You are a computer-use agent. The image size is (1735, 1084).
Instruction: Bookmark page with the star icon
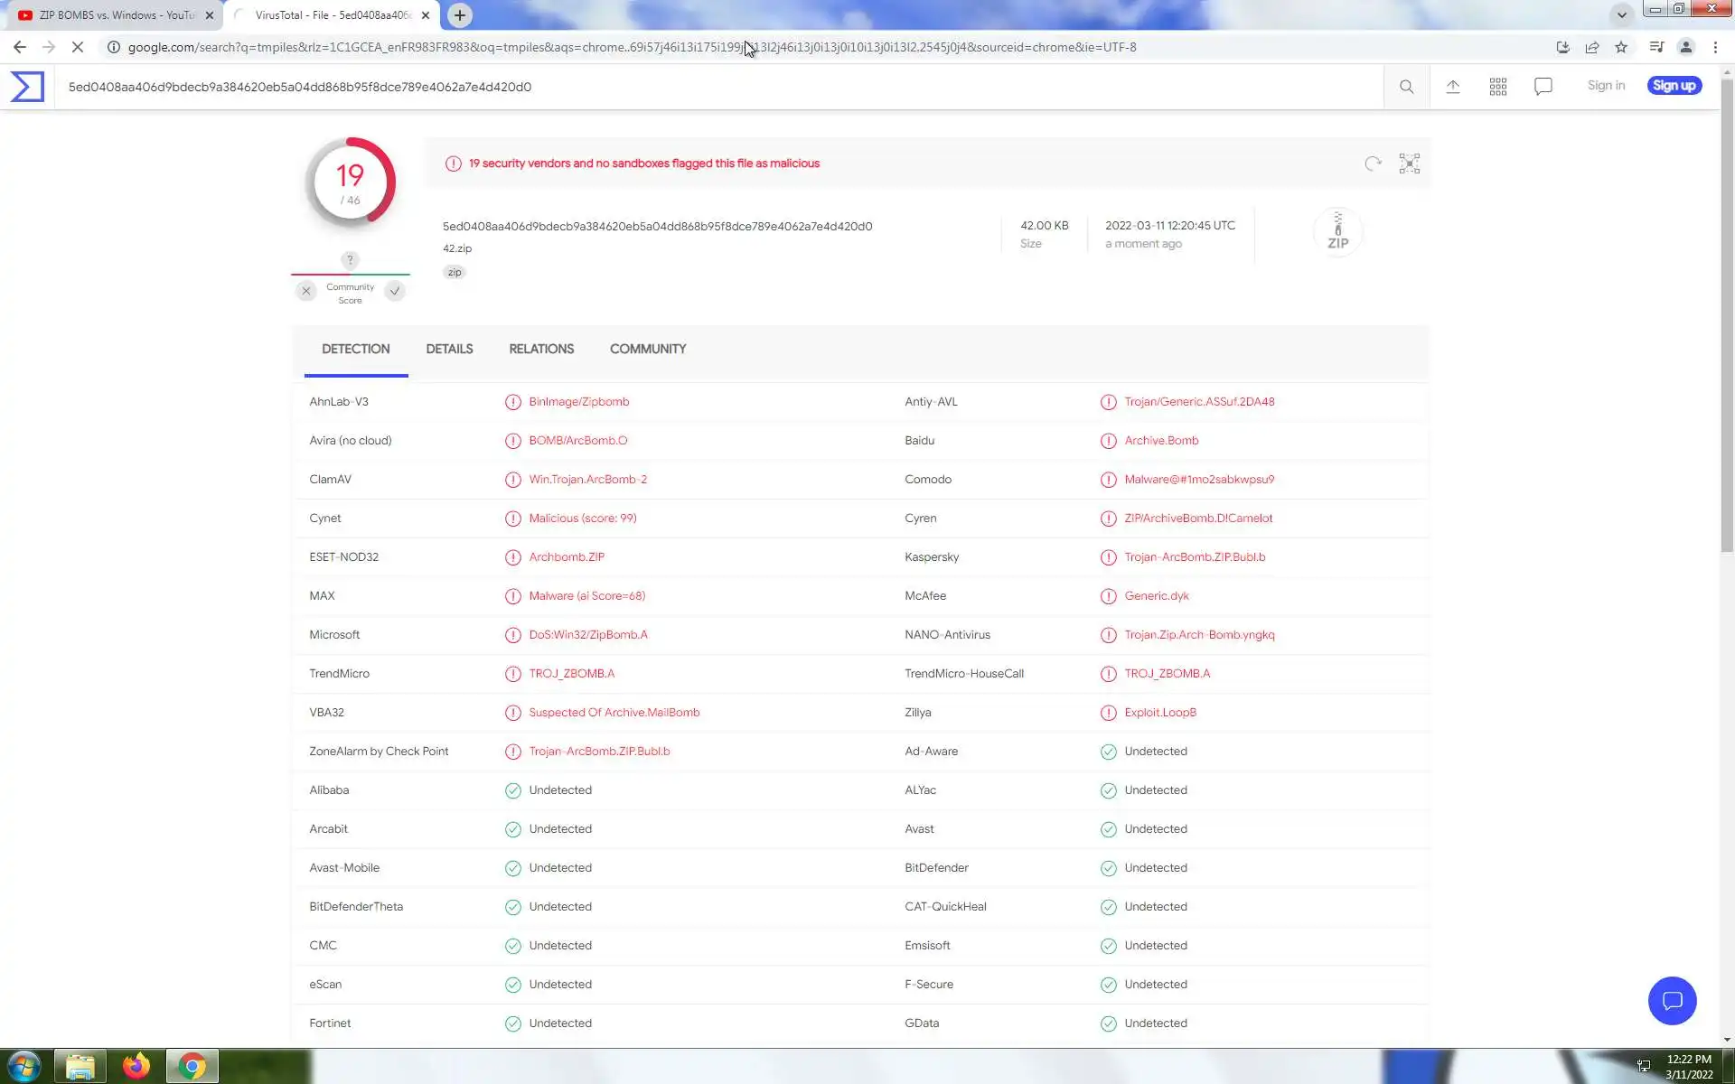point(1621,47)
